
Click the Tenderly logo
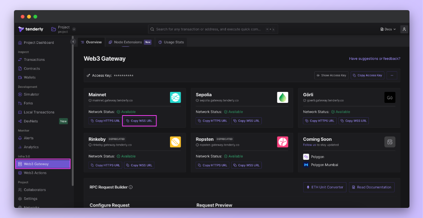point(30,29)
